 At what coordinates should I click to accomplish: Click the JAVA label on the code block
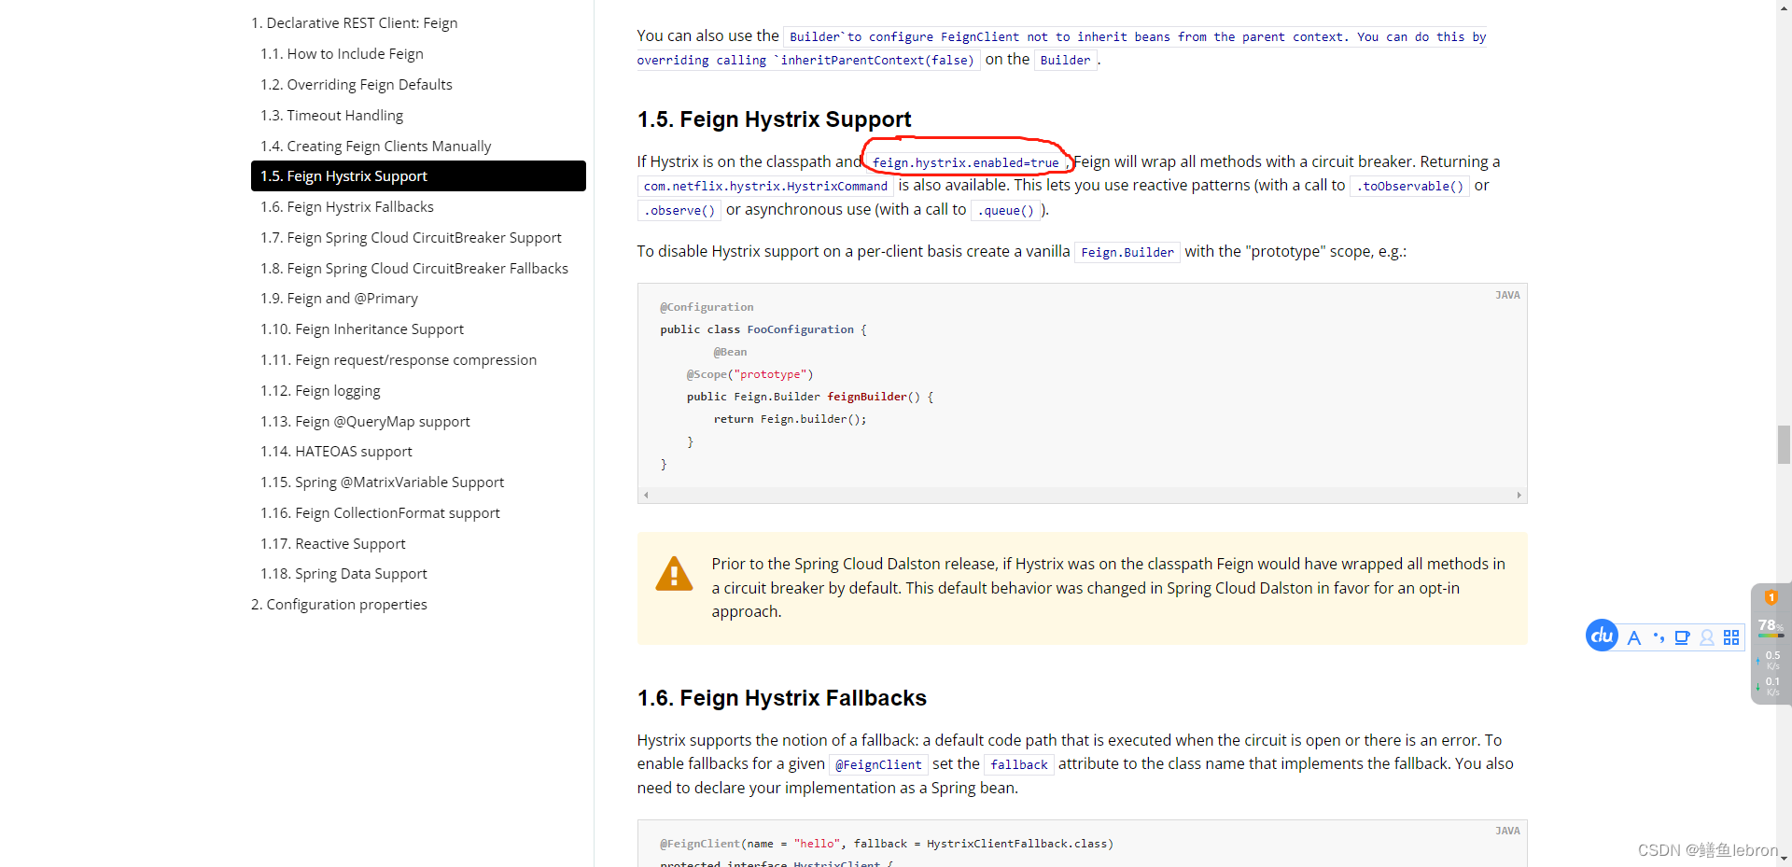click(x=1508, y=295)
